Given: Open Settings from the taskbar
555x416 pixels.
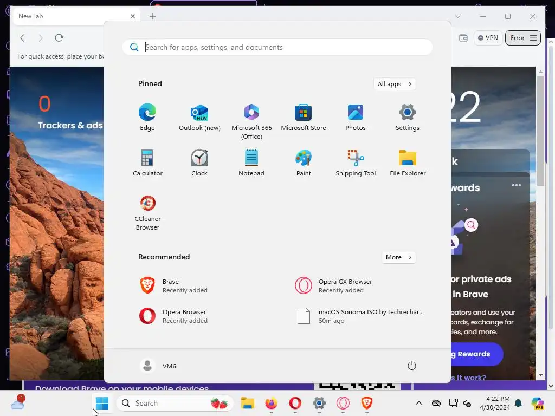Looking at the screenshot, I should [319, 403].
